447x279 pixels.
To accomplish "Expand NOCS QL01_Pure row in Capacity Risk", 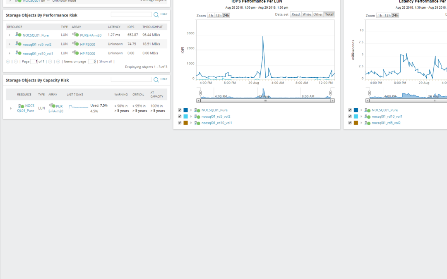I will tap(11, 108).
